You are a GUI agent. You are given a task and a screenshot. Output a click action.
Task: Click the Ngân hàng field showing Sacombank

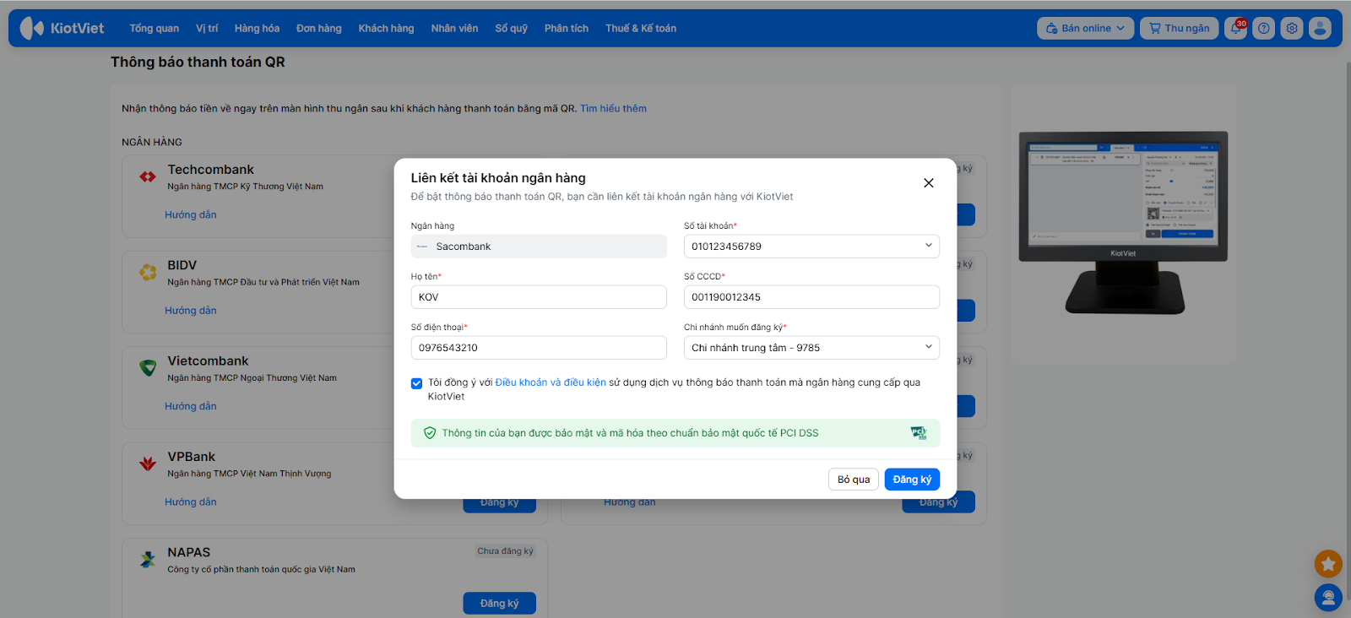point(539,247)
